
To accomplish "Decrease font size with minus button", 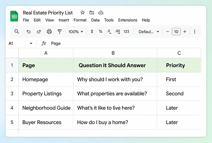I will [167, 32].
